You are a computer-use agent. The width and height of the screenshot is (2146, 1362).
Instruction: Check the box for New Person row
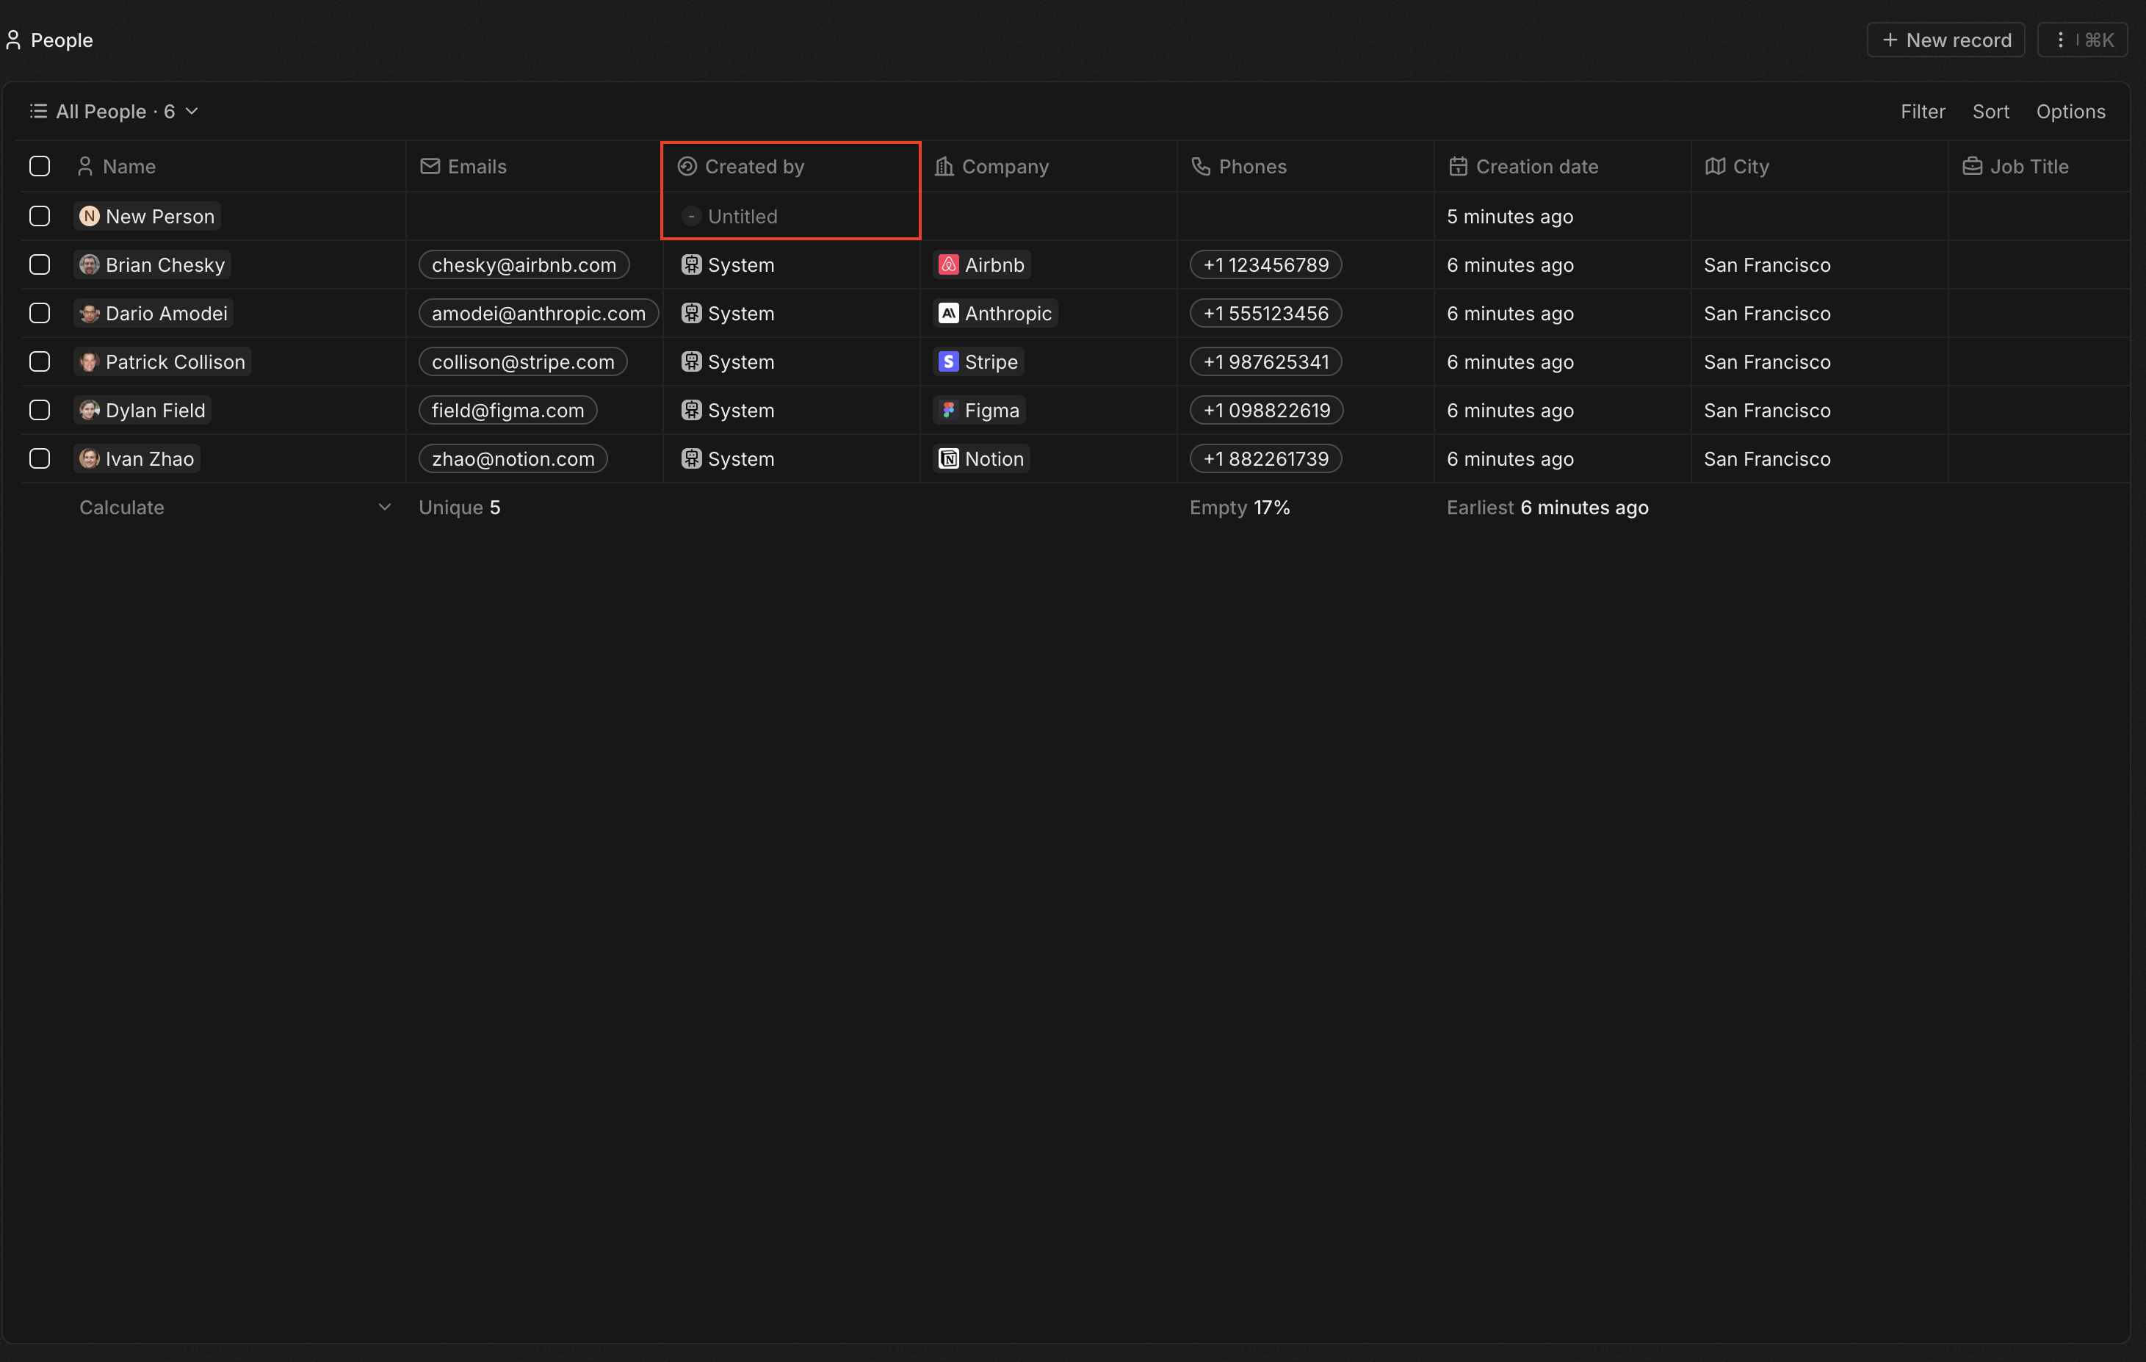coord(39,217)
